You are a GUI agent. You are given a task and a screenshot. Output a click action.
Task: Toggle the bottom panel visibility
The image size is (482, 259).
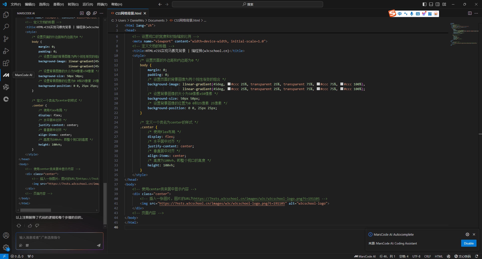point(431,4)
